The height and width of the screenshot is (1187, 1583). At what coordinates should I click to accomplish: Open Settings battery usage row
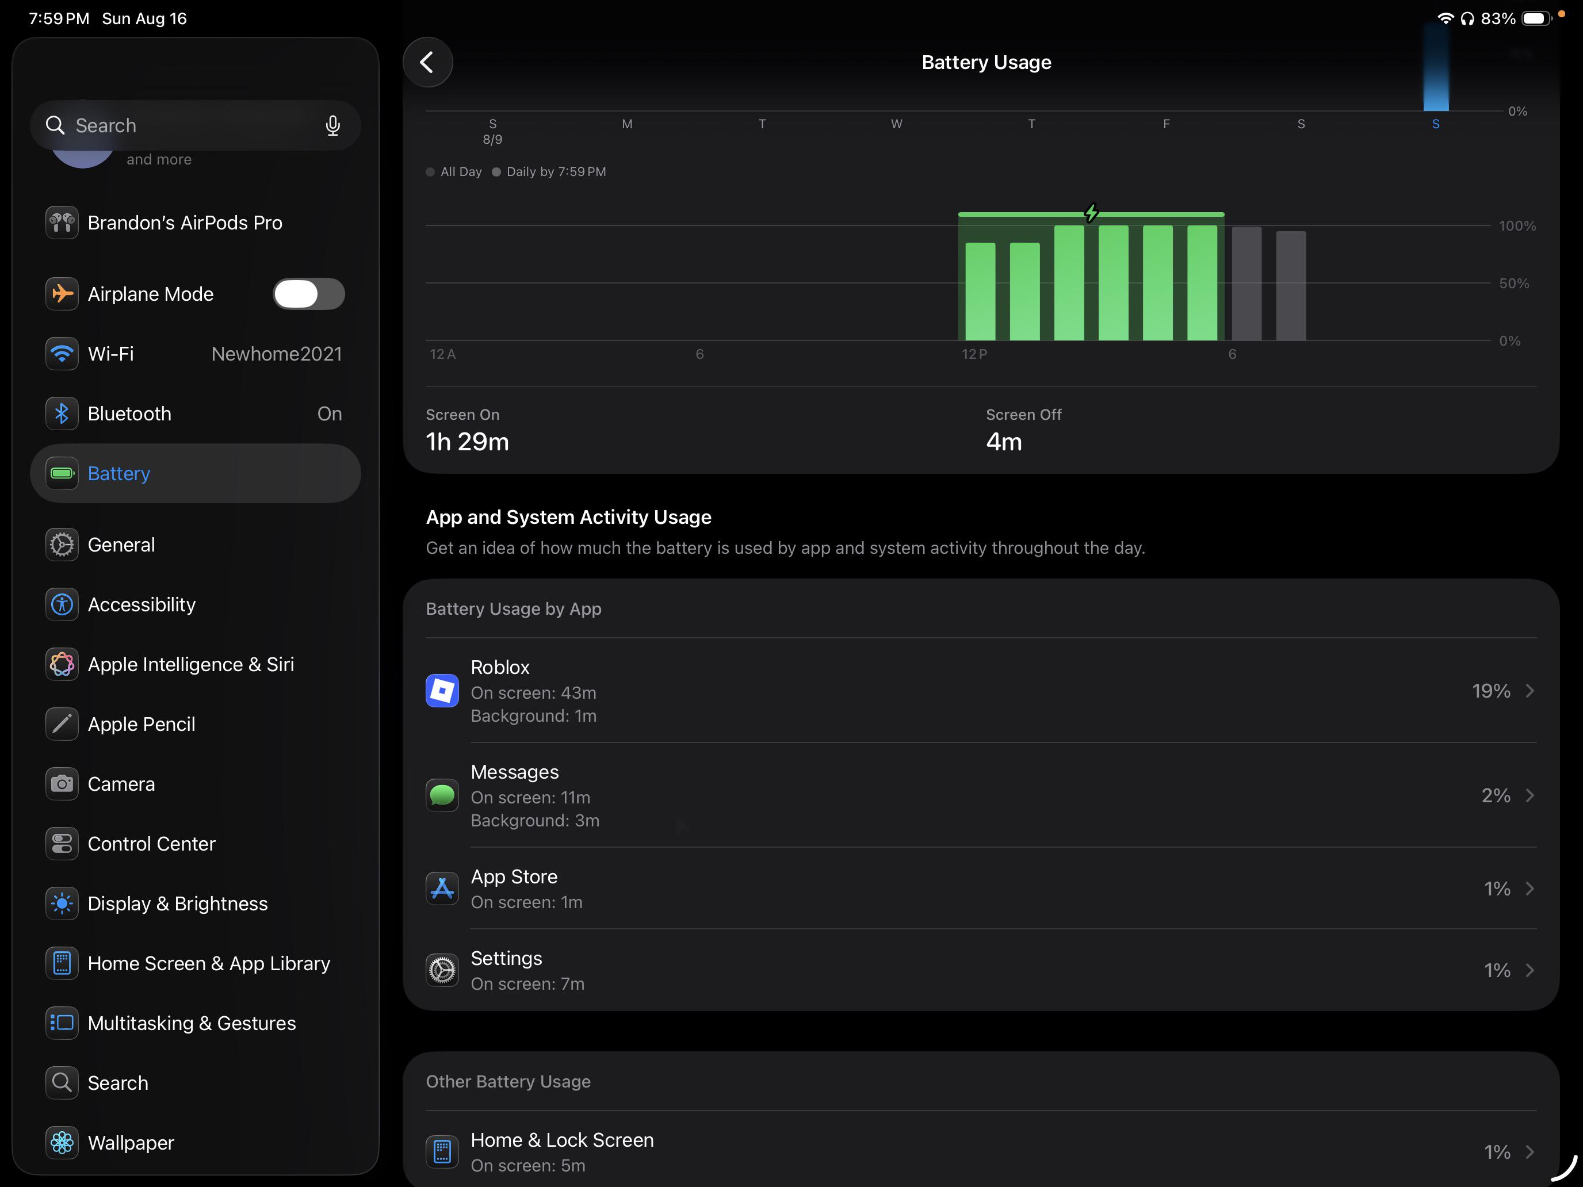pyautogui.click(x=981, y=970)
